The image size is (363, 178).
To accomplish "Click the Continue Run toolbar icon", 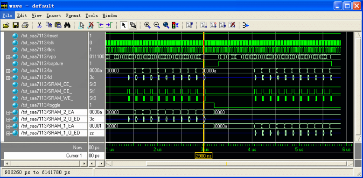I will coord(213,25).
